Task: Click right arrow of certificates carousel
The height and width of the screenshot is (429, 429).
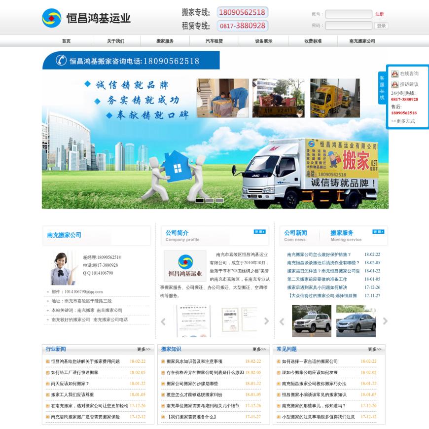Action: pos(266,321)
